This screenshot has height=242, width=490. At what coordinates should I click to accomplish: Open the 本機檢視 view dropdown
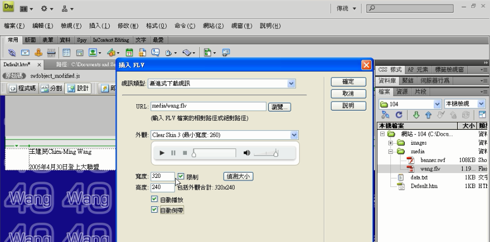coord(481,104)
